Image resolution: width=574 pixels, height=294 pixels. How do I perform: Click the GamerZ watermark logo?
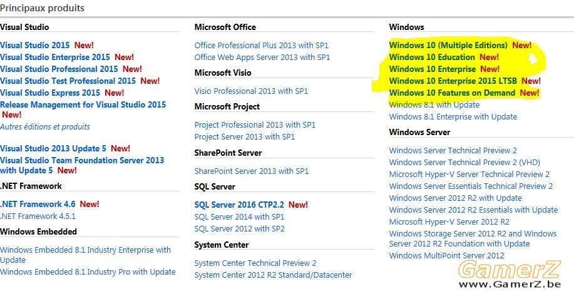509,274
